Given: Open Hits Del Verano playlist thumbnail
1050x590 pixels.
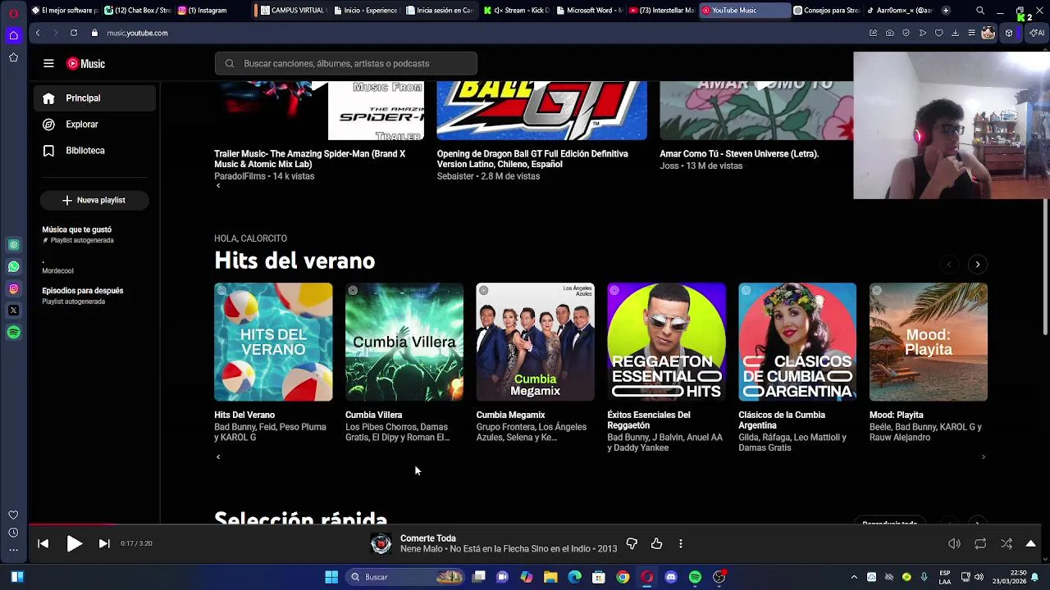Looking at the screenshot, I should tap(273, 342).
